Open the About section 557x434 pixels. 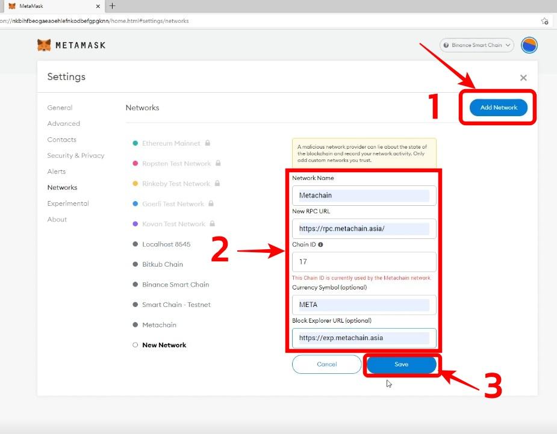click(57, 220)
